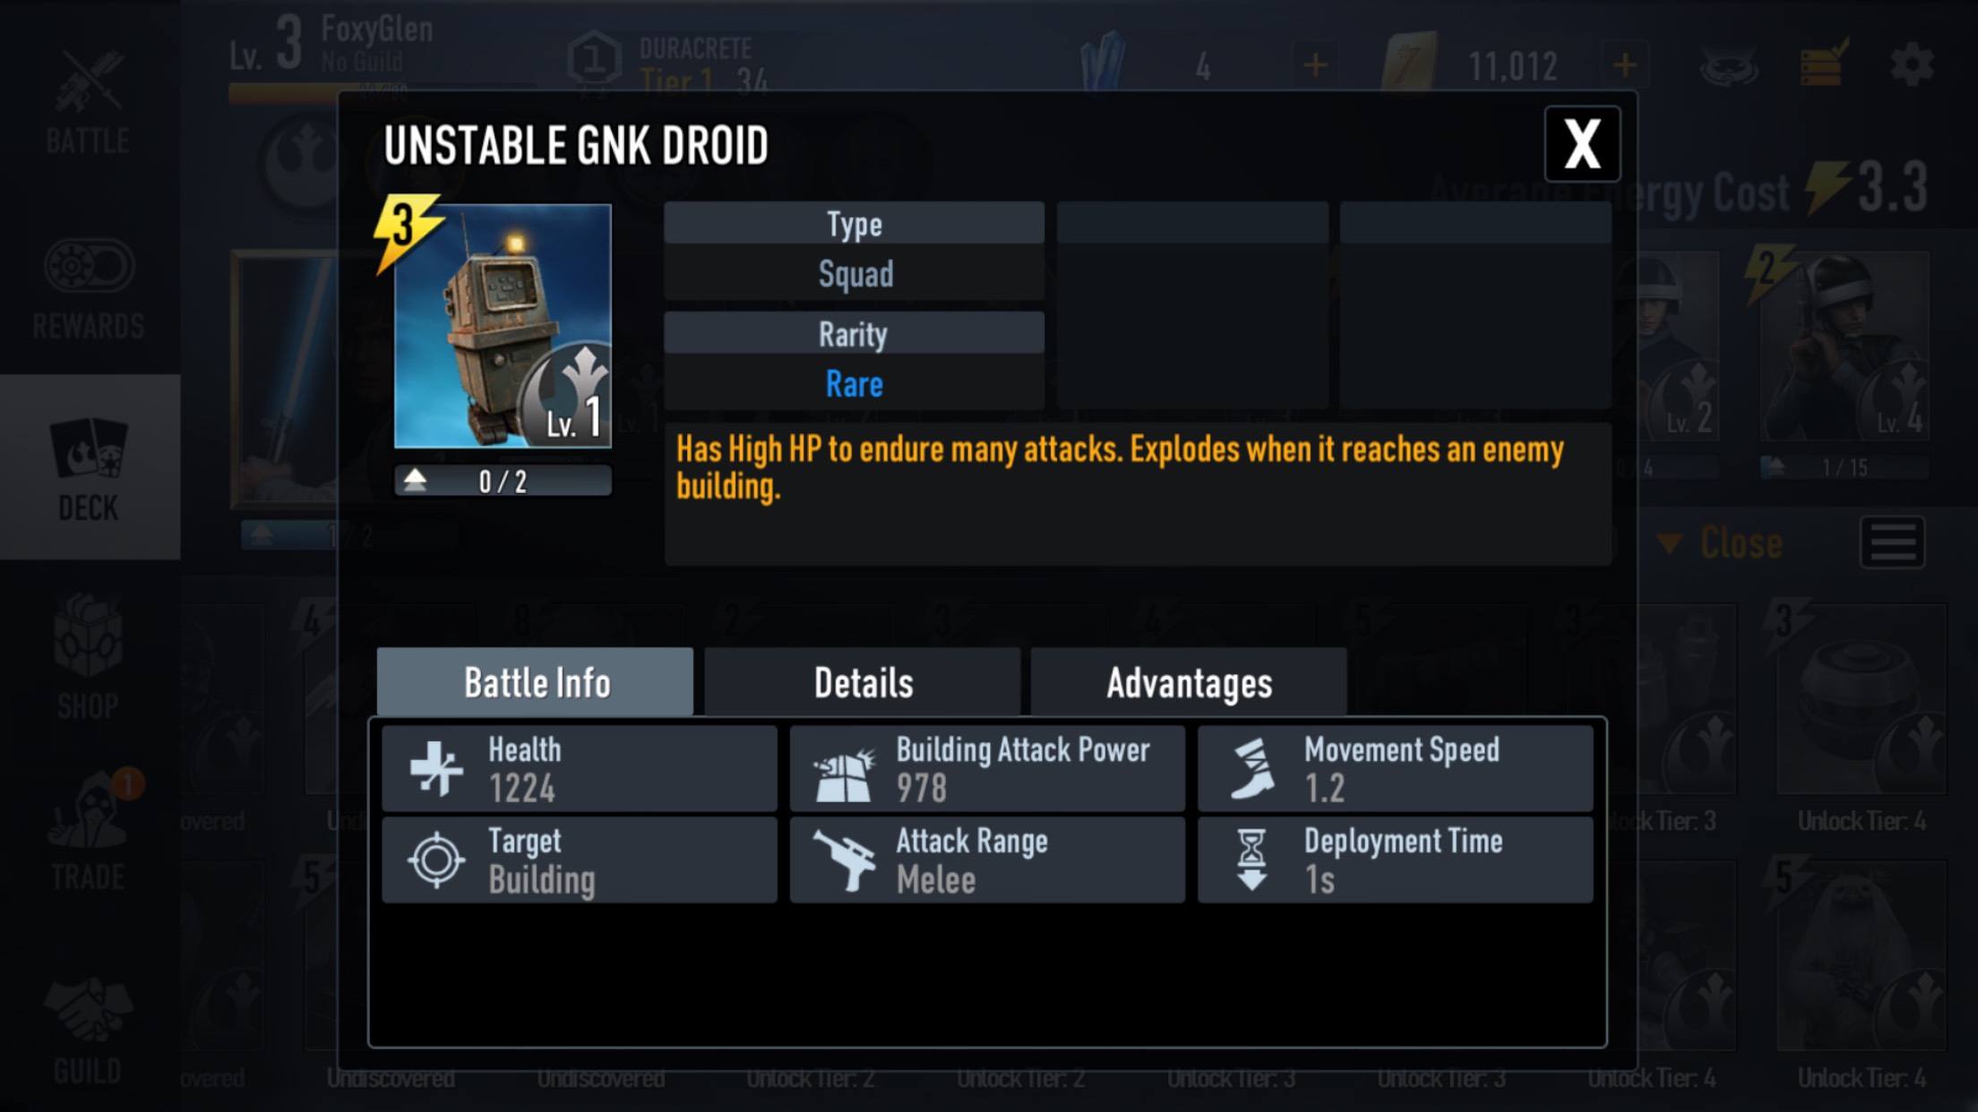Add crystals with the plus button
The height and width of the screenshot is (1112, 1978).
click(x=1315, y=64)
